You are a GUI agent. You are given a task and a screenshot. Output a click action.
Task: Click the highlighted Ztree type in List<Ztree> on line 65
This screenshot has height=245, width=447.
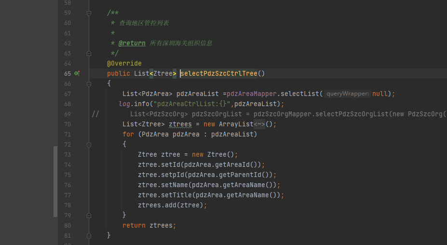click(x=163, y=74)
